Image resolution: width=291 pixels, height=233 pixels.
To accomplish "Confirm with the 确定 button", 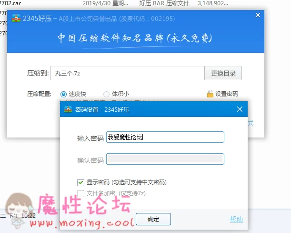I will point(153,219).
